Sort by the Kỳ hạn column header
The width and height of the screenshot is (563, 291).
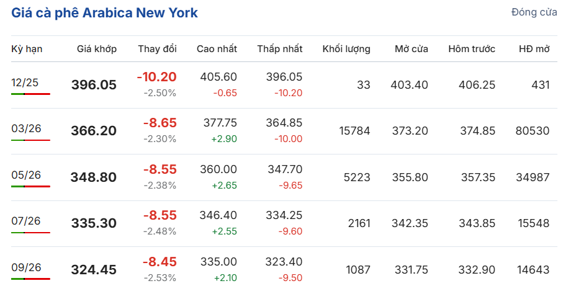point(27,49)
